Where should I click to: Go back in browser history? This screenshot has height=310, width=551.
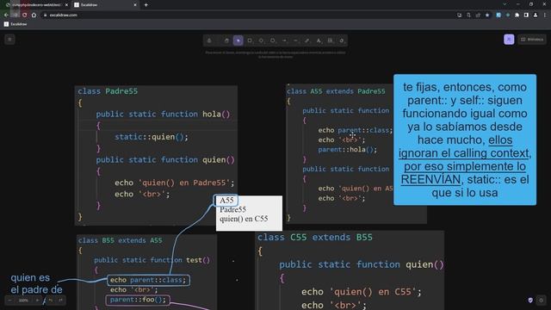[6, 15]
